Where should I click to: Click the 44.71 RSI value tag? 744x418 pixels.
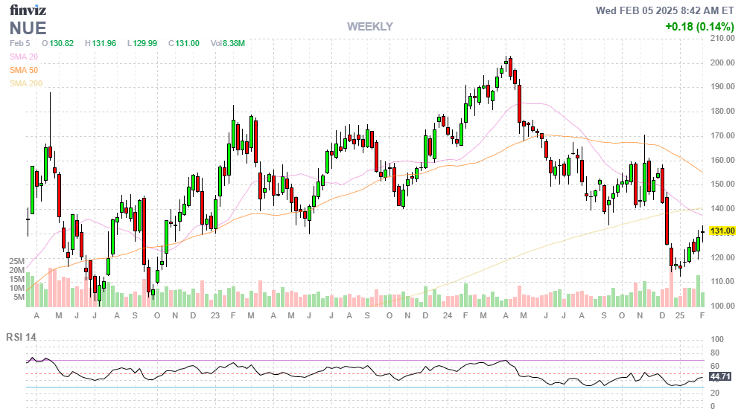[x=721, y=377]
